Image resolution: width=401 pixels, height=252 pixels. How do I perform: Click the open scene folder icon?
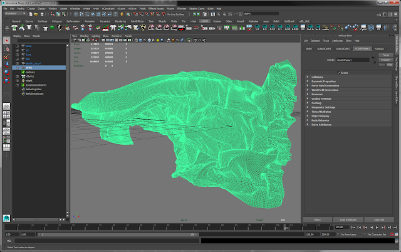[36, 14]
